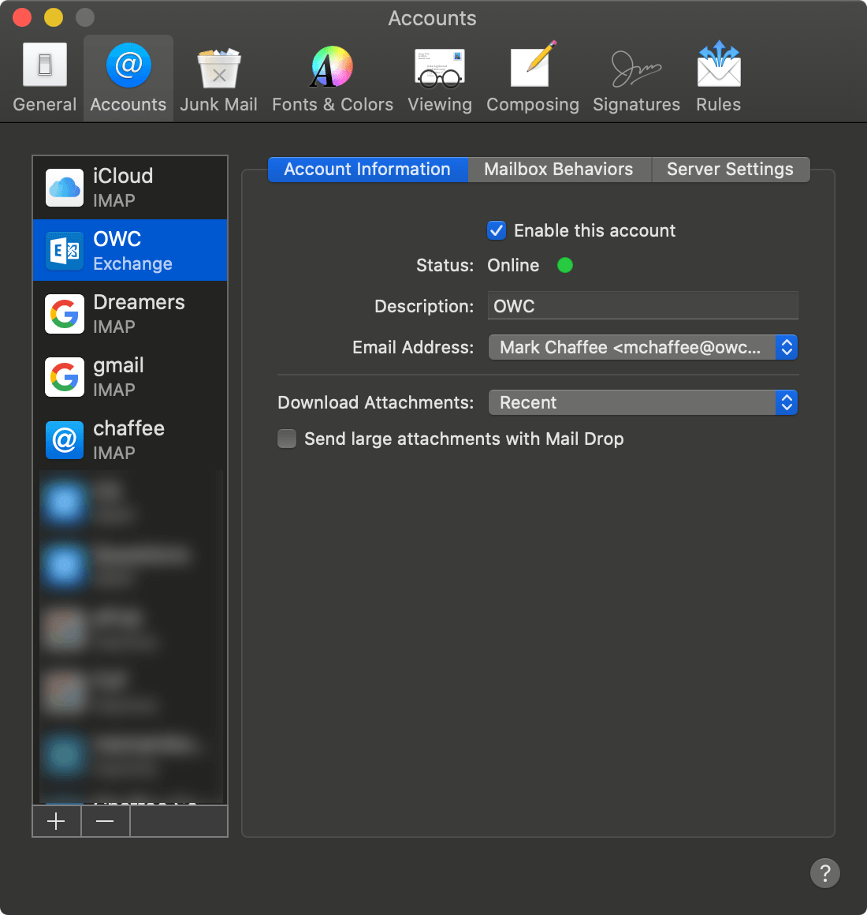Select the Account Information tab

click(367, 170)
